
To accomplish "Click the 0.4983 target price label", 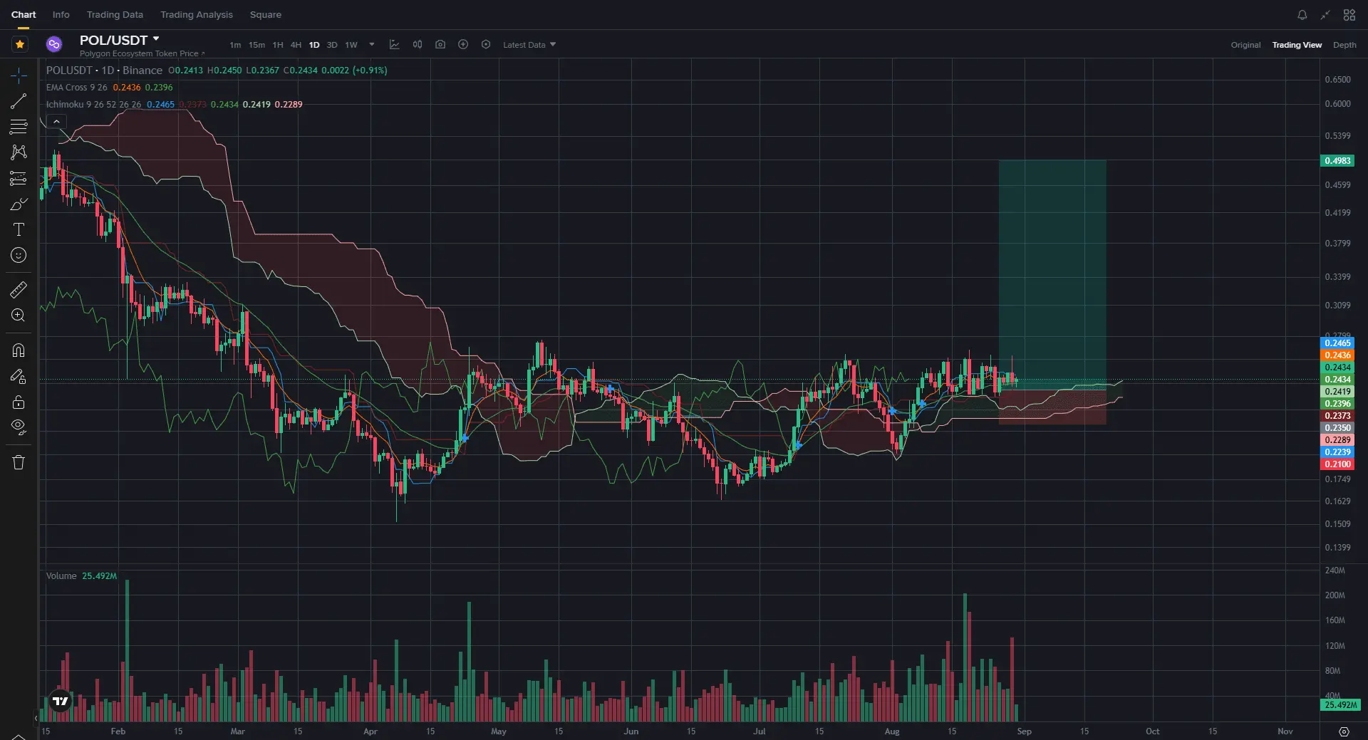I will (1337, 161).
